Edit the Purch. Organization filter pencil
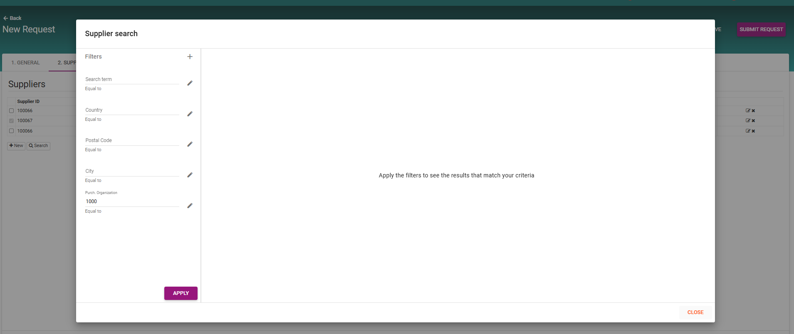This screenshot has height=334, width=794. pyautogui.click(x=190, y=206)
